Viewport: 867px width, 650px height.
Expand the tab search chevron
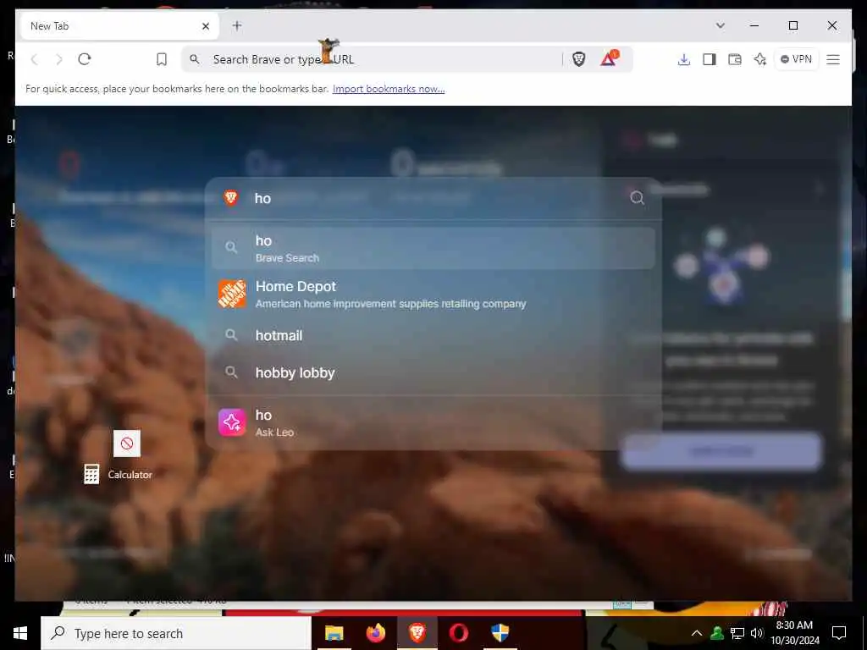[720, 25]
